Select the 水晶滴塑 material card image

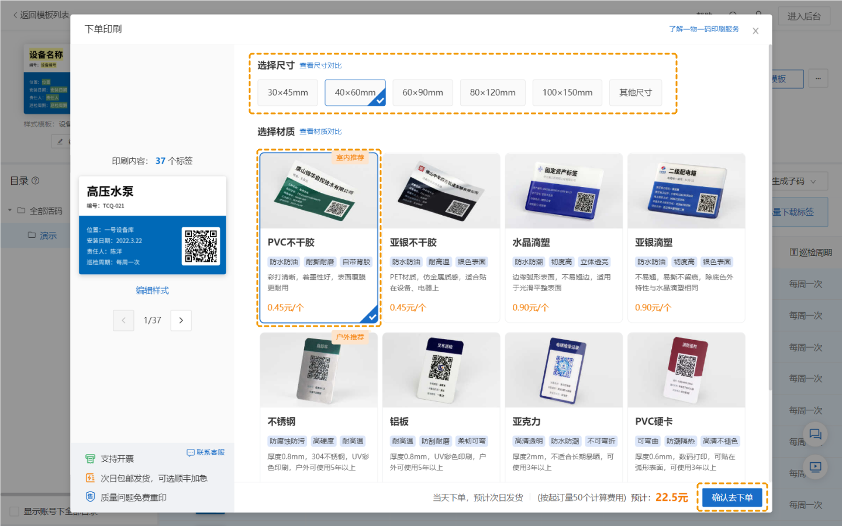(x=564, y=191)
